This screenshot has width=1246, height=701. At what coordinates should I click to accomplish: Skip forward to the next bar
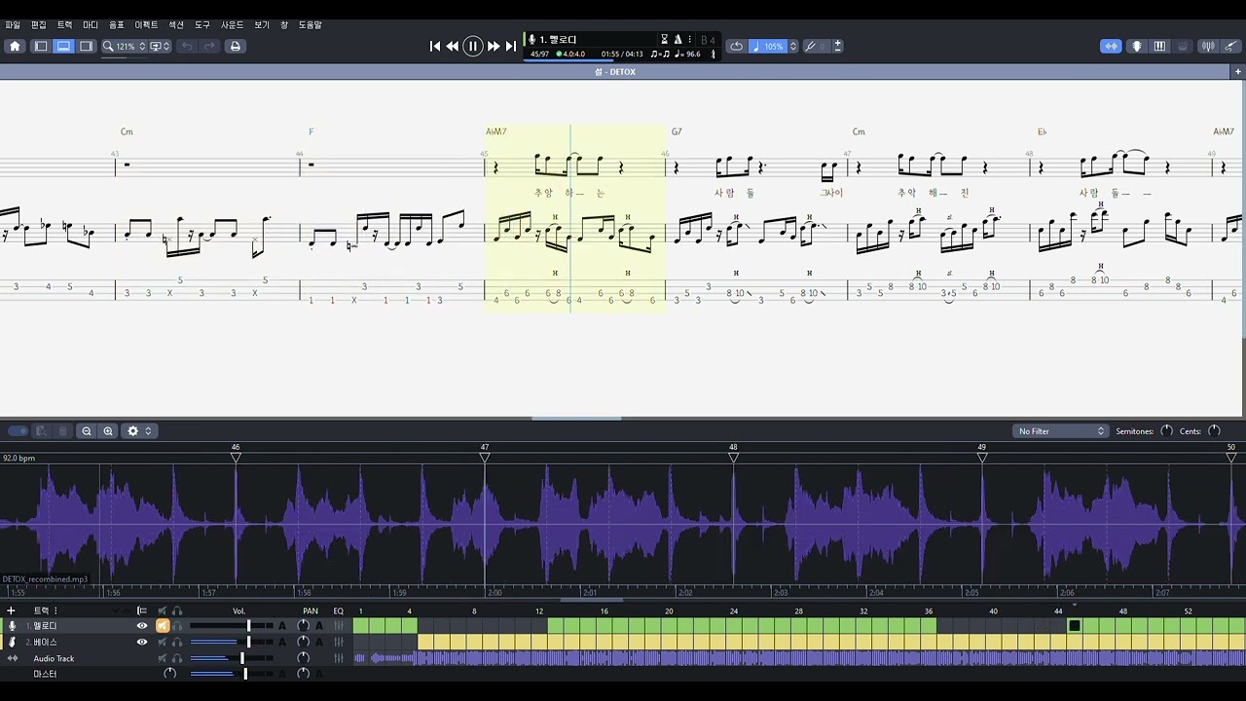click(x=494, y=46)
